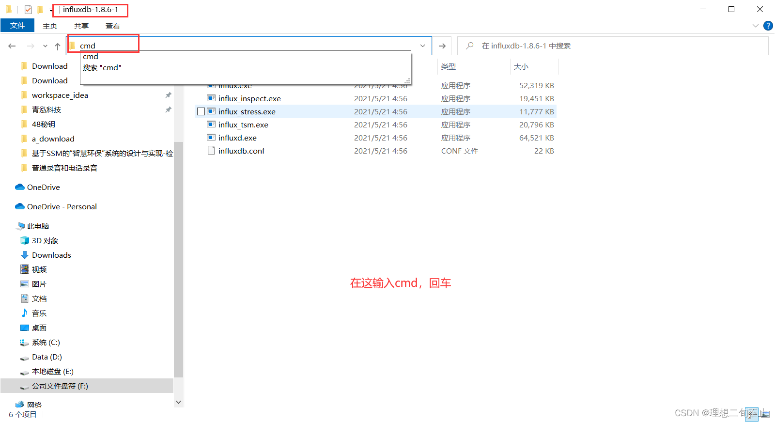Viewport: 775px width, 422px height.
Task: Click the file name influxdb.conf
Action: pyautogui.click(x=241, y=151)
